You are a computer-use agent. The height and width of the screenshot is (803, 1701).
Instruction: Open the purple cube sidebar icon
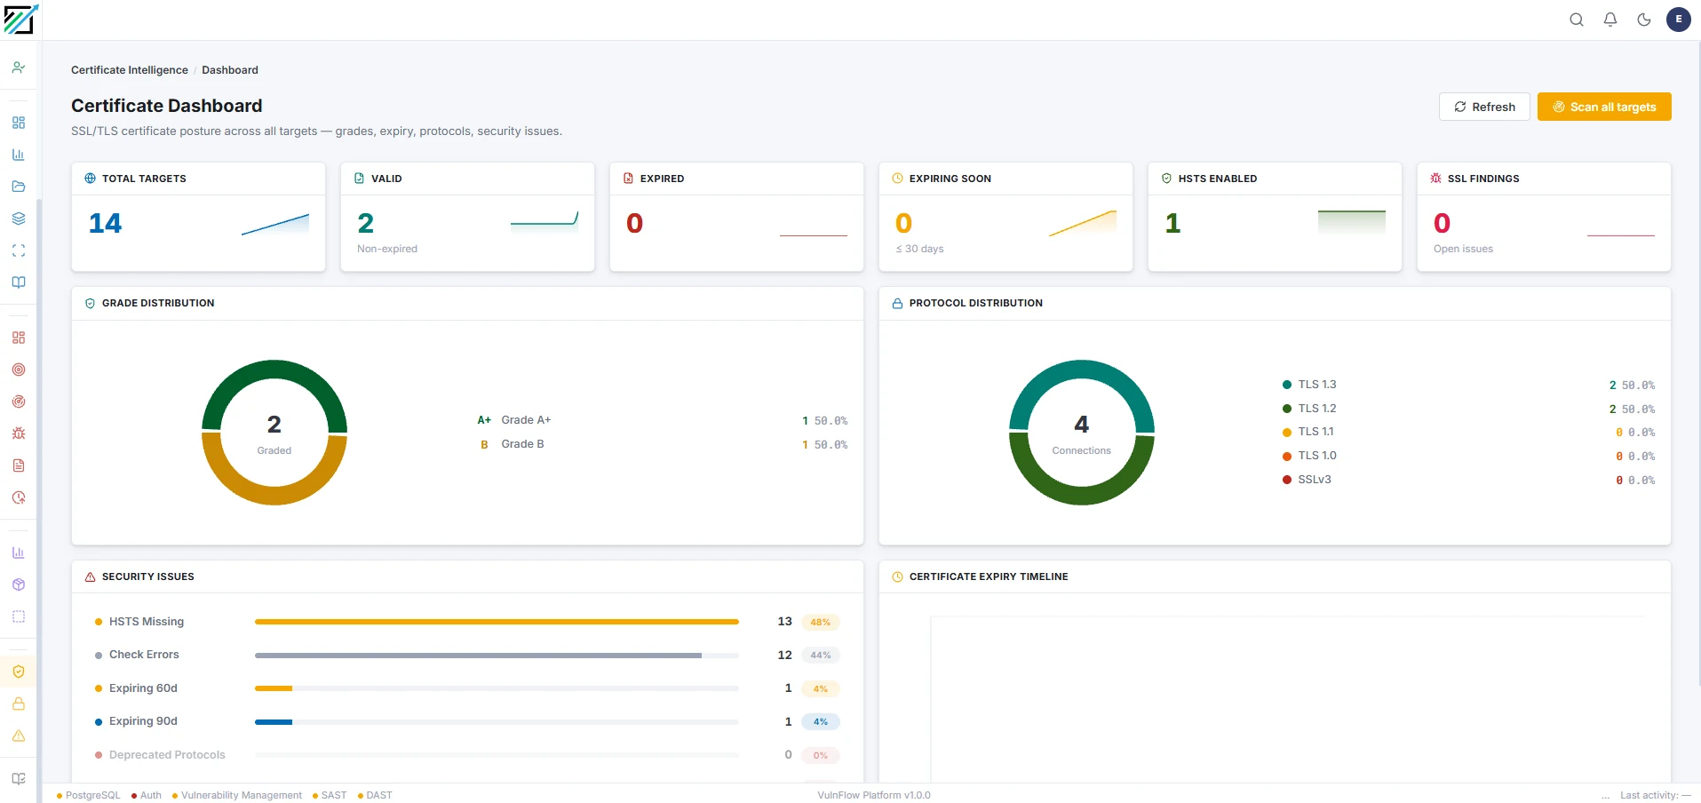coord(19,584)
